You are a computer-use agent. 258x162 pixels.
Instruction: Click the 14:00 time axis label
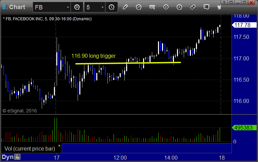click(x=171, y=158)
